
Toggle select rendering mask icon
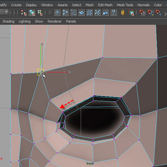point(106,13)
